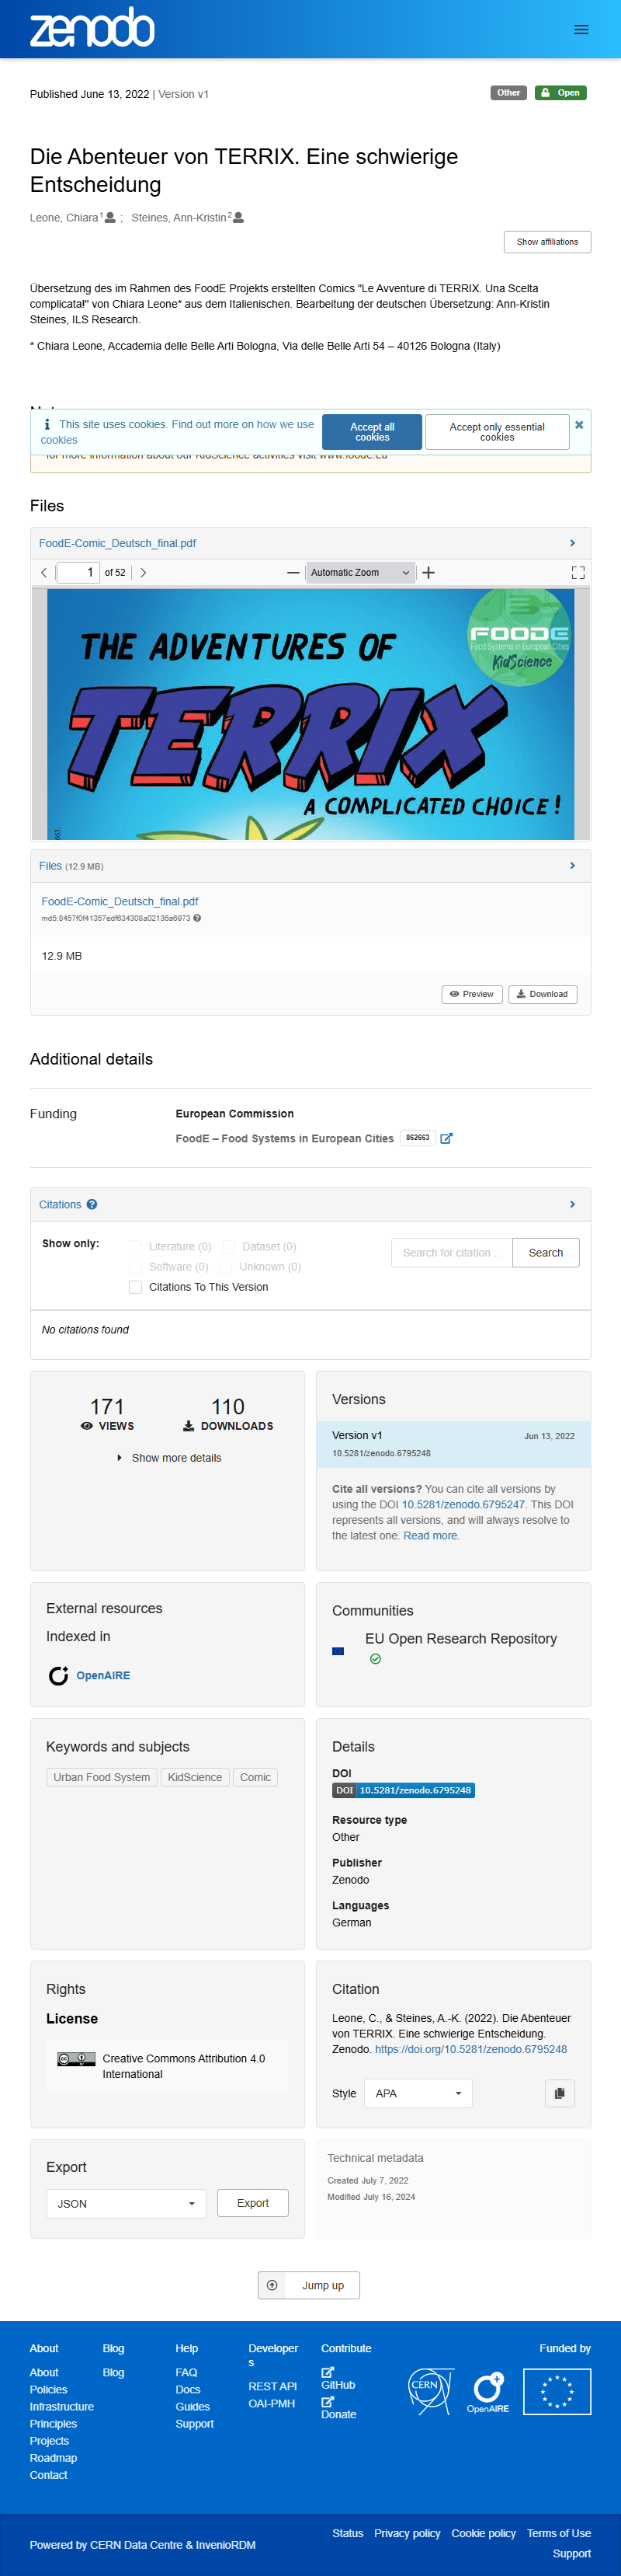This screenshot has height=2576, width=621.
Task: Toggle the Software (0) checkbox
Action: (136, 1267)
